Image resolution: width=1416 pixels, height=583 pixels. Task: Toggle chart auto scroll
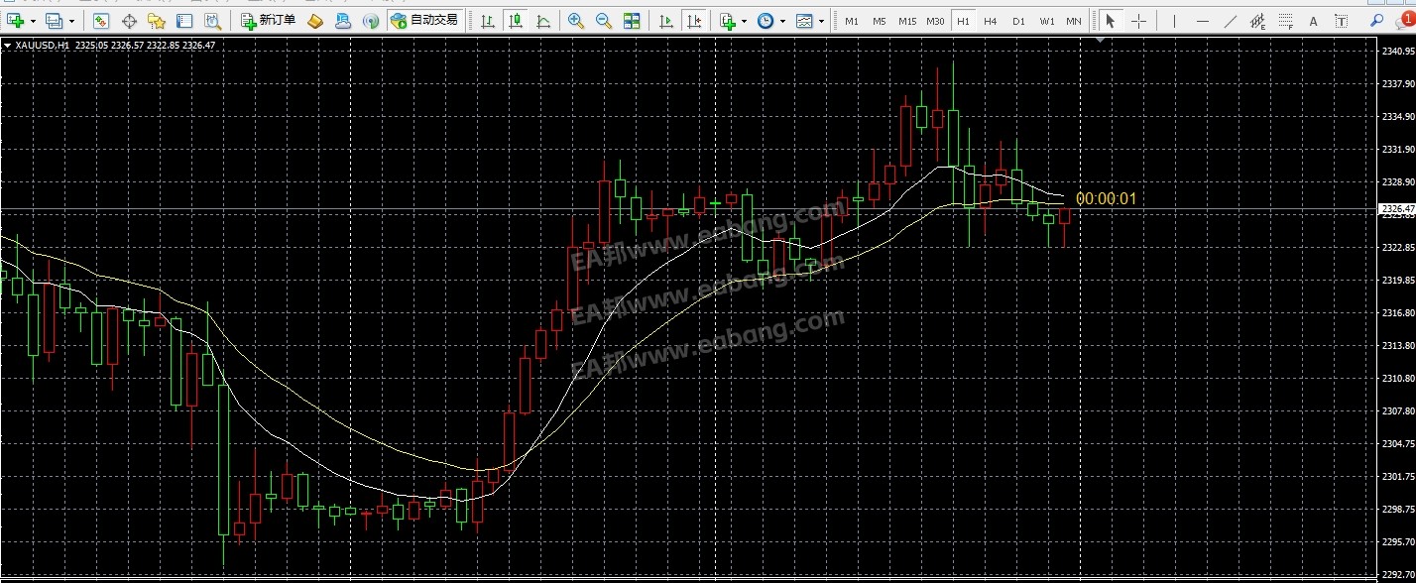tap(667, 21)
